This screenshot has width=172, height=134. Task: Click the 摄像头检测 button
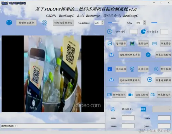coord(142,95)
